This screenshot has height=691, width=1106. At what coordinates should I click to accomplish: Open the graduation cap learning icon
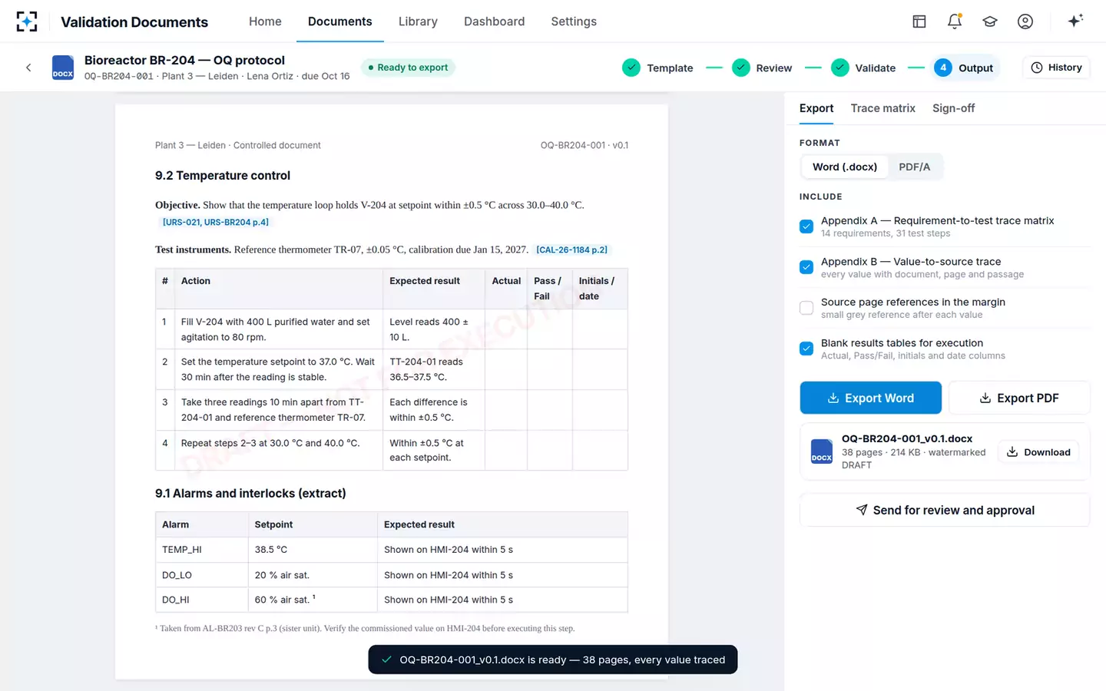tap(990, 21)
